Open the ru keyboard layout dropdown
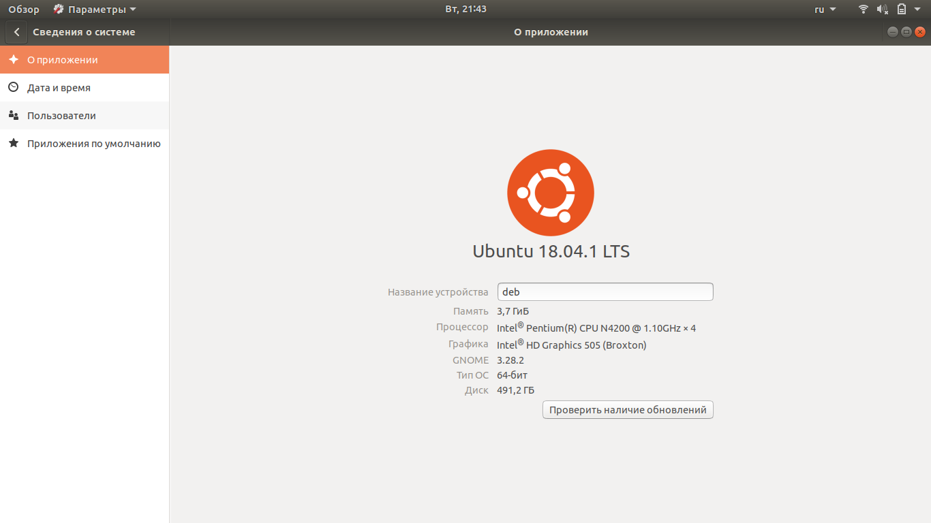Image resolution: width=931 pixels, height=523 pixels. (x=825, y=10)
